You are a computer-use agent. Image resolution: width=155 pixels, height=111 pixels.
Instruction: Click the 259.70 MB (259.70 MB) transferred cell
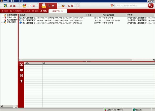111,20
